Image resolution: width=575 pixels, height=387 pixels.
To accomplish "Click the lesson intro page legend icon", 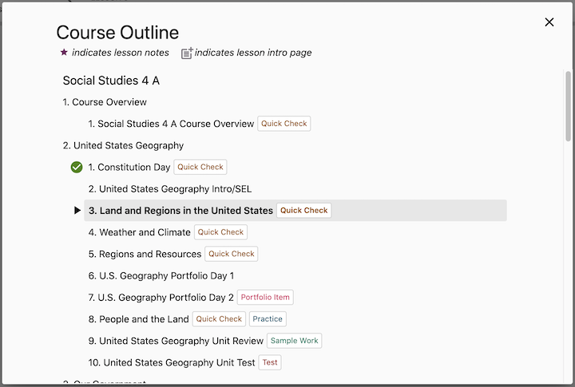I will (x=187, y=53).
